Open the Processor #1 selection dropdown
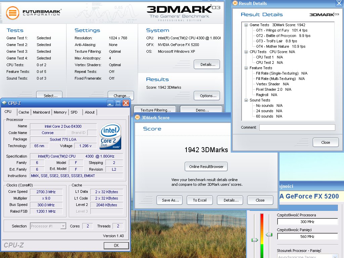This screenshot has height=258, width=344. 63,226
